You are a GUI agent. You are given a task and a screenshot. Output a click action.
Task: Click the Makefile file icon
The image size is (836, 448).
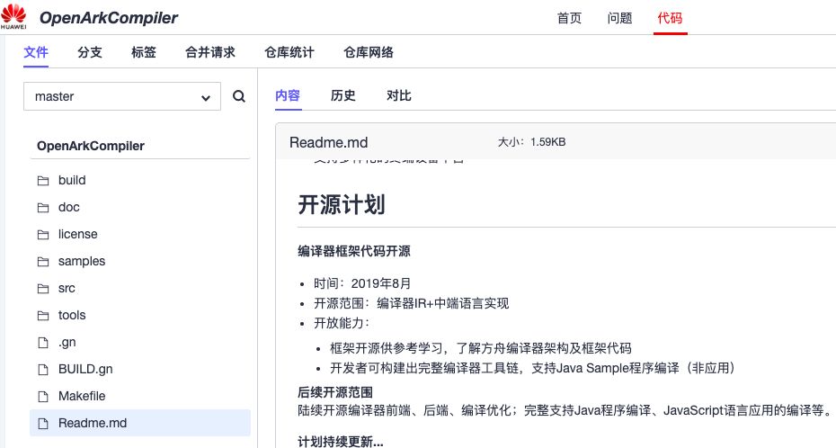(43, 396)
